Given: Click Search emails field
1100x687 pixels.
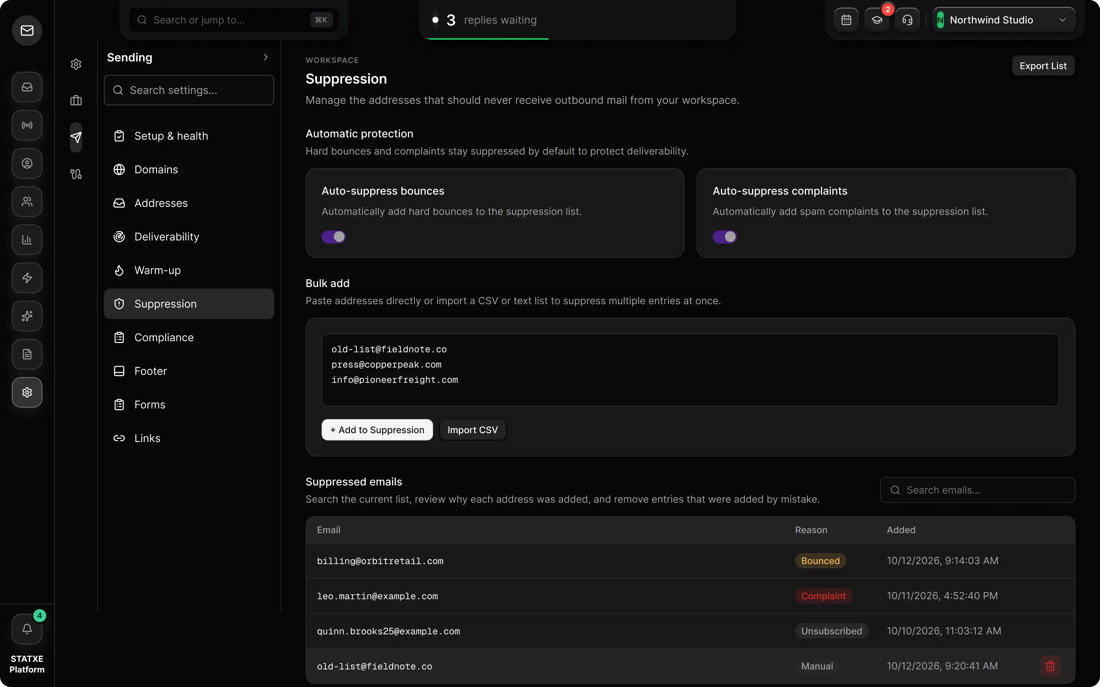Looking at the screenshot, I should pos(977,490).
